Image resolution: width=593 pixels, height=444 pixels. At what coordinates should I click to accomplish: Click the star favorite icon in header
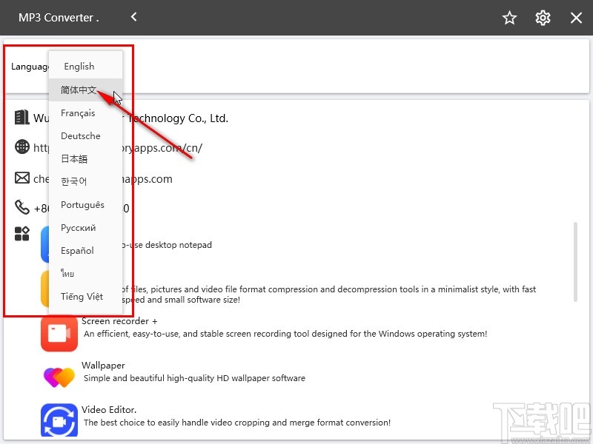(509, 18)
